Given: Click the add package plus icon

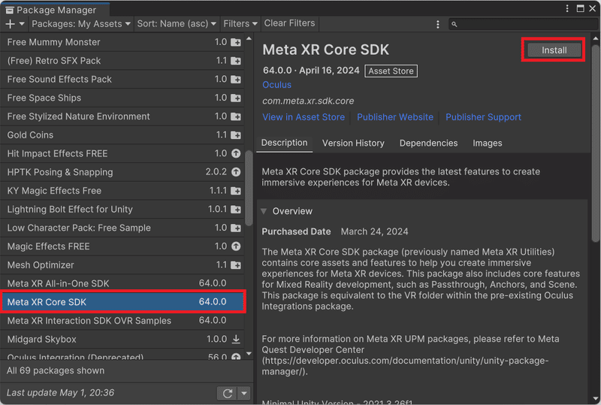Looking at the screenshot, I should click(11, 24).
